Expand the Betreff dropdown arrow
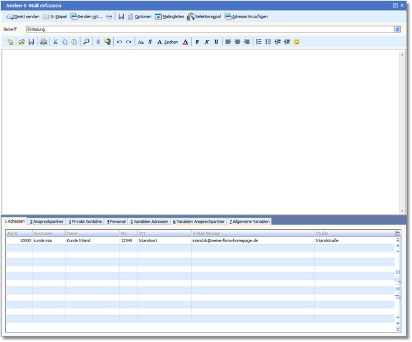 [398, 29]
